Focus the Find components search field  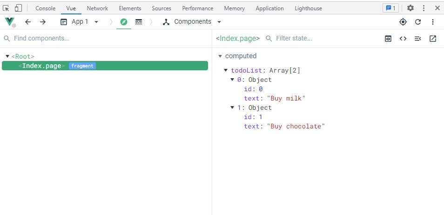tap(106, 38)
